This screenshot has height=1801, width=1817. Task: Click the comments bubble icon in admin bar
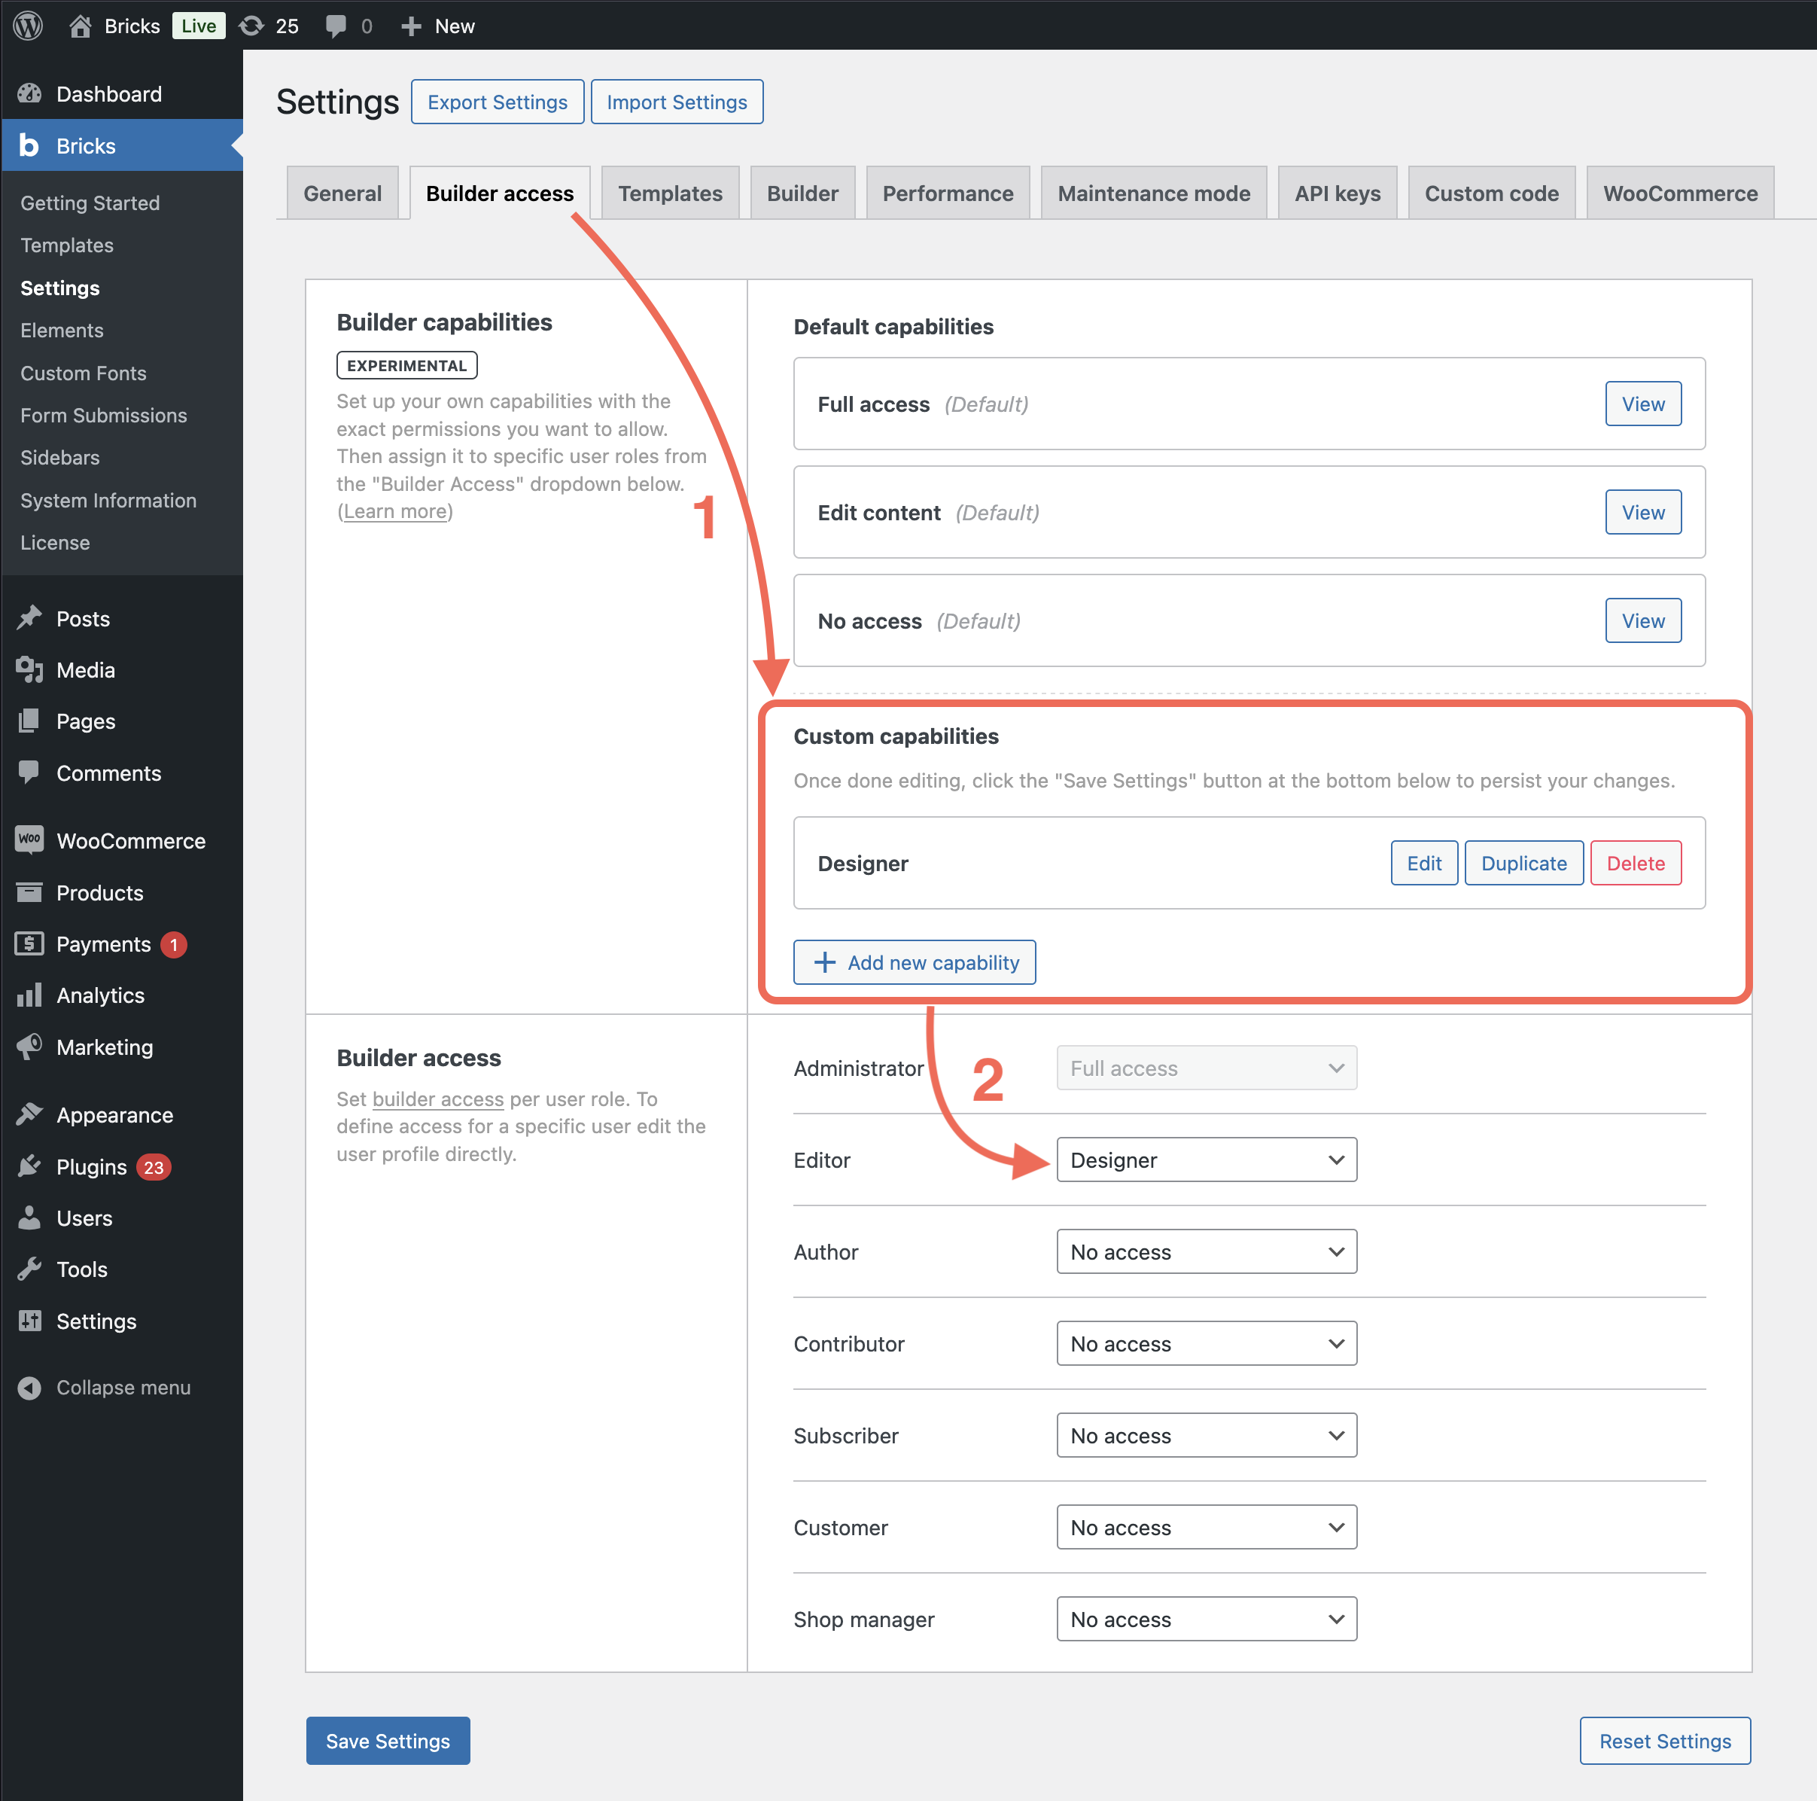click(336, 26)
